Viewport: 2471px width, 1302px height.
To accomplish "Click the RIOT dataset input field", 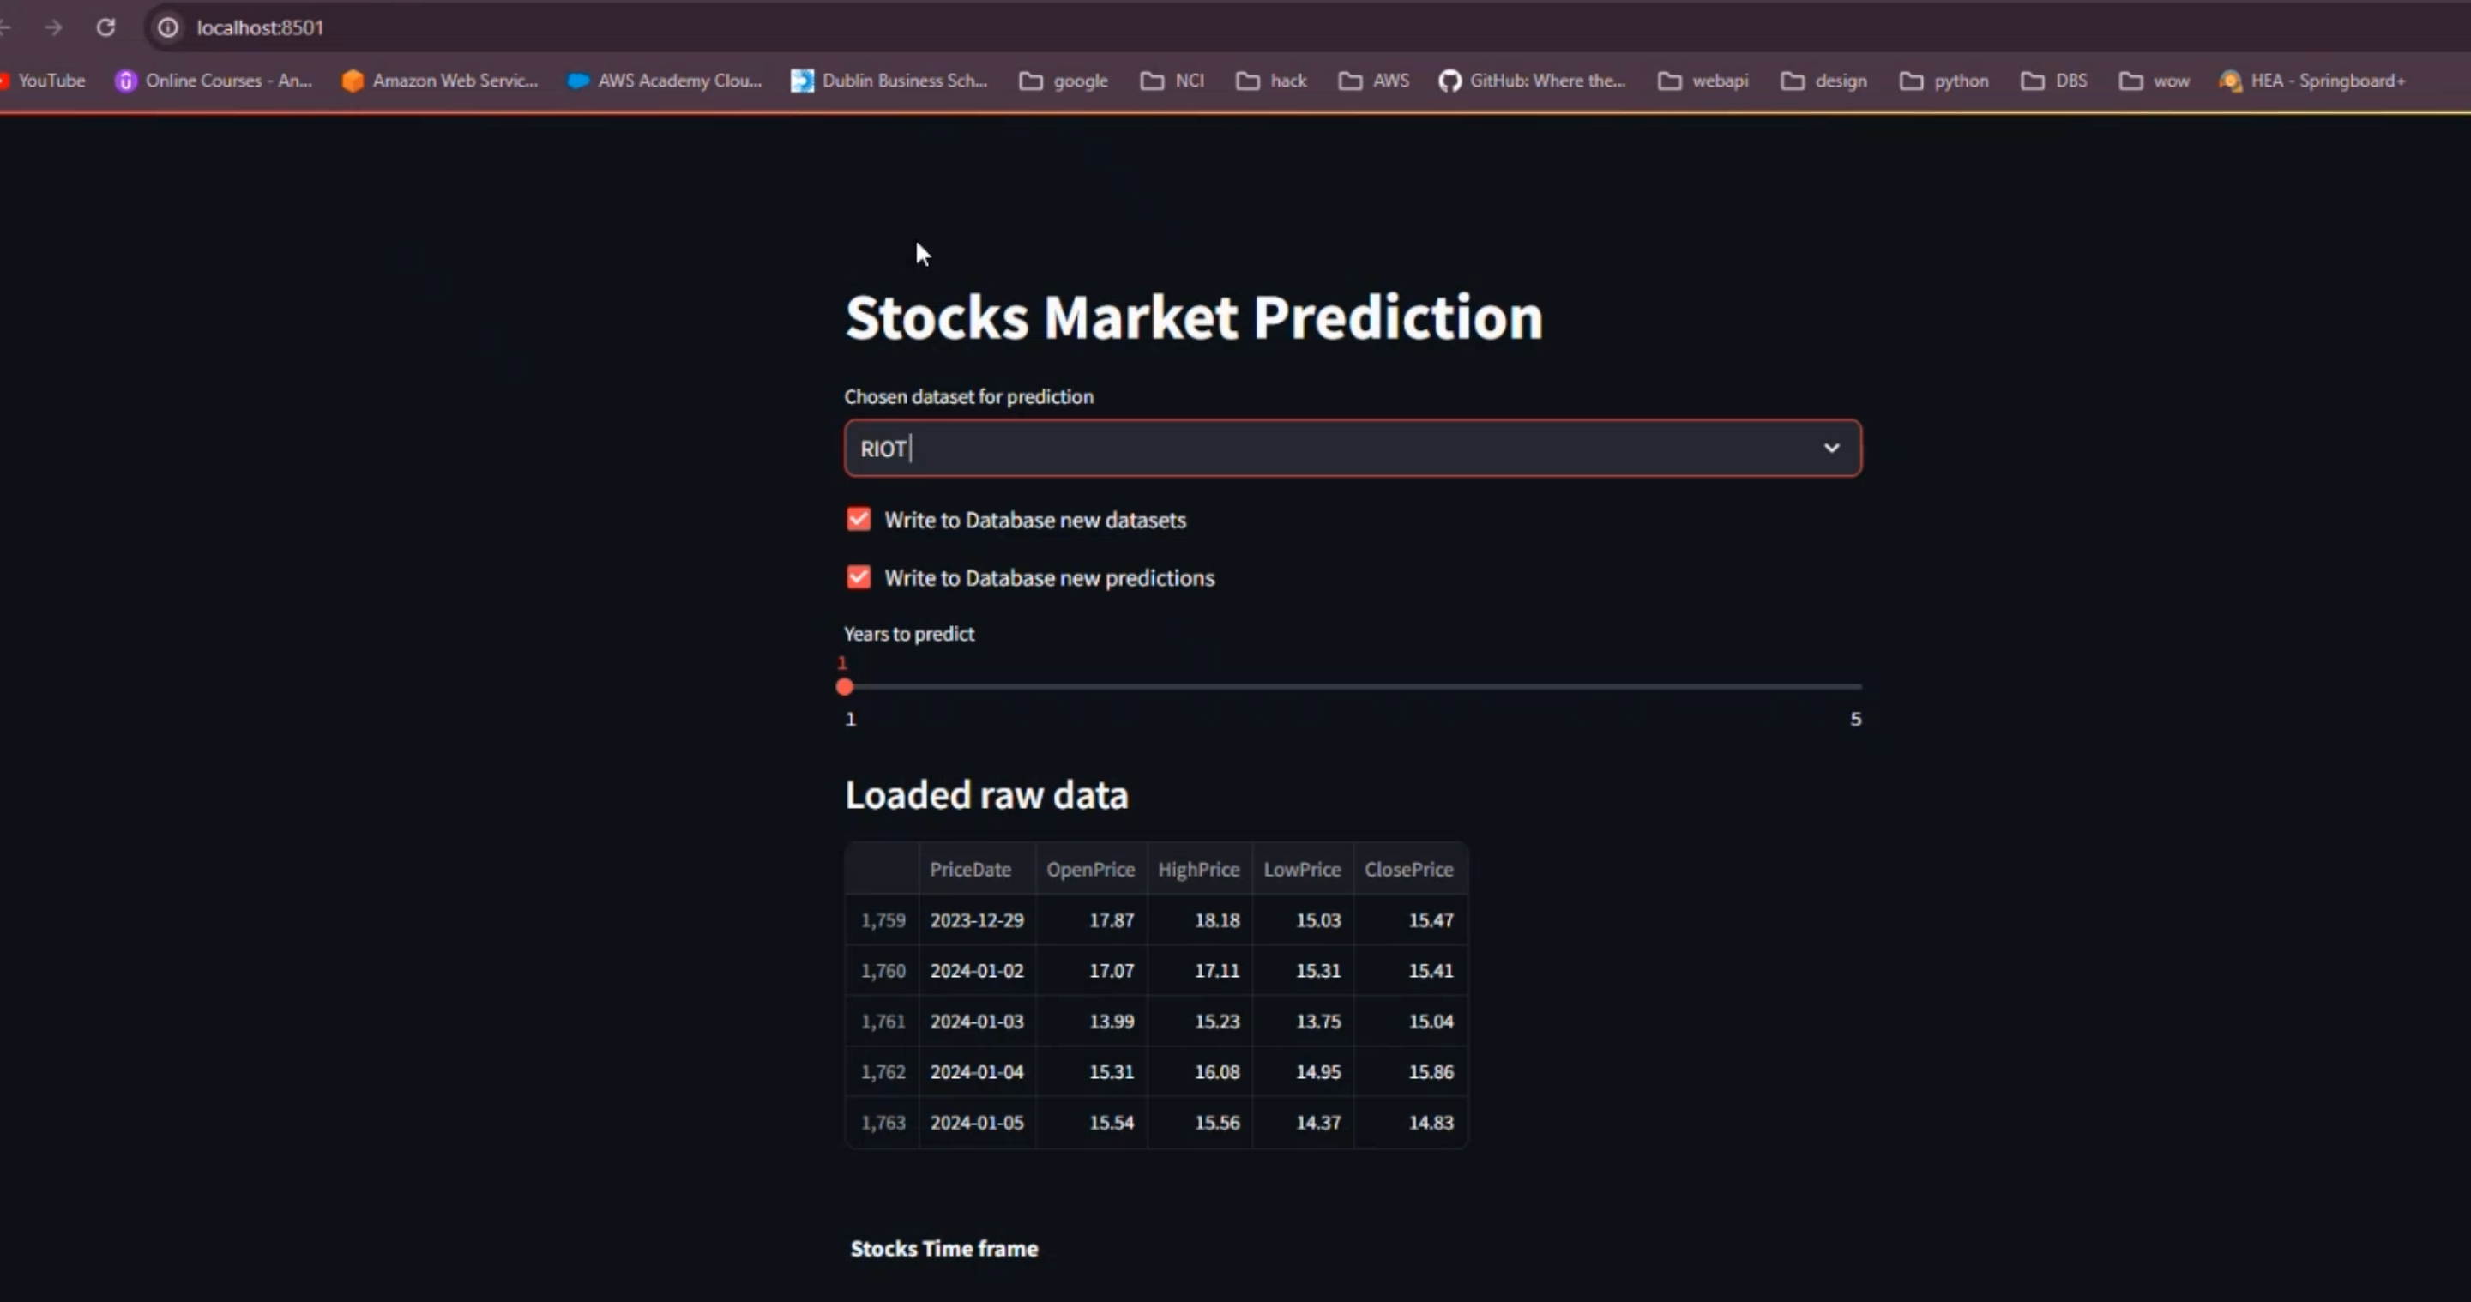I will coord(1323,448).
